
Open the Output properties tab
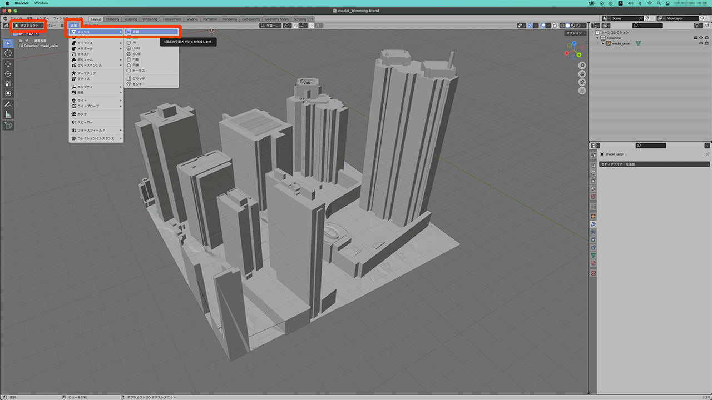(593, 173)
